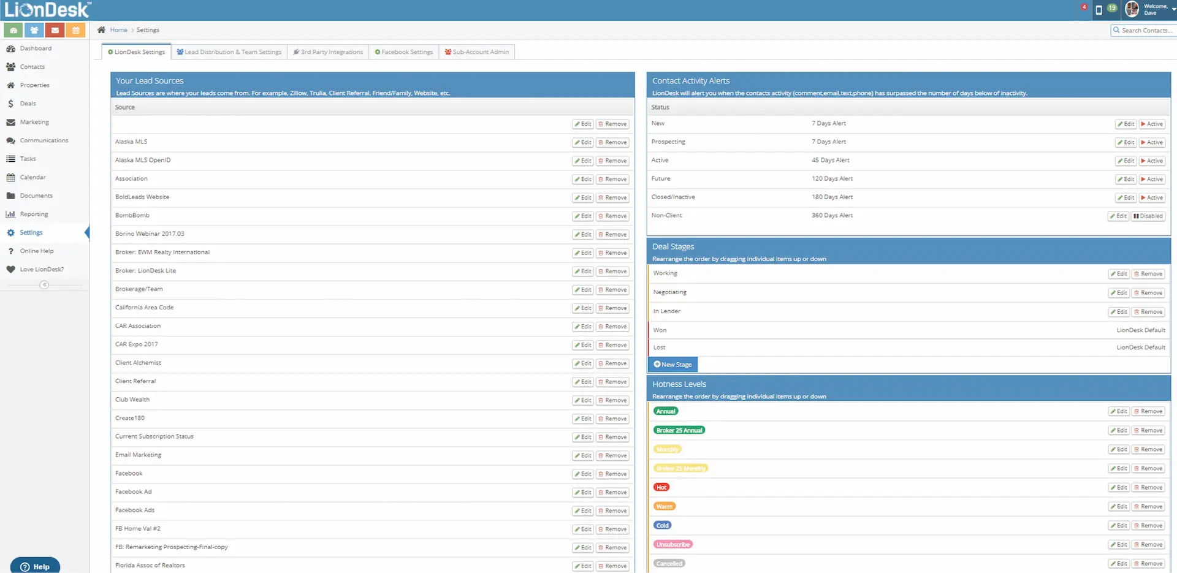
Task: Open the Welcome Dave user dropdown
Action: 1152,10
